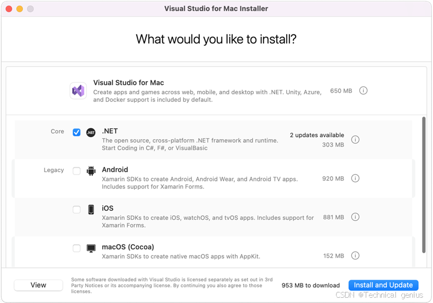Click the macOS (Cocoa) monitor icon
433x303 pixels.
pyautogui.click(x=91, y=248)
